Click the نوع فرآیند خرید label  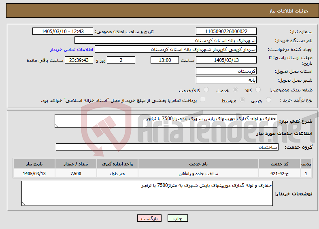tap(296, 100)
